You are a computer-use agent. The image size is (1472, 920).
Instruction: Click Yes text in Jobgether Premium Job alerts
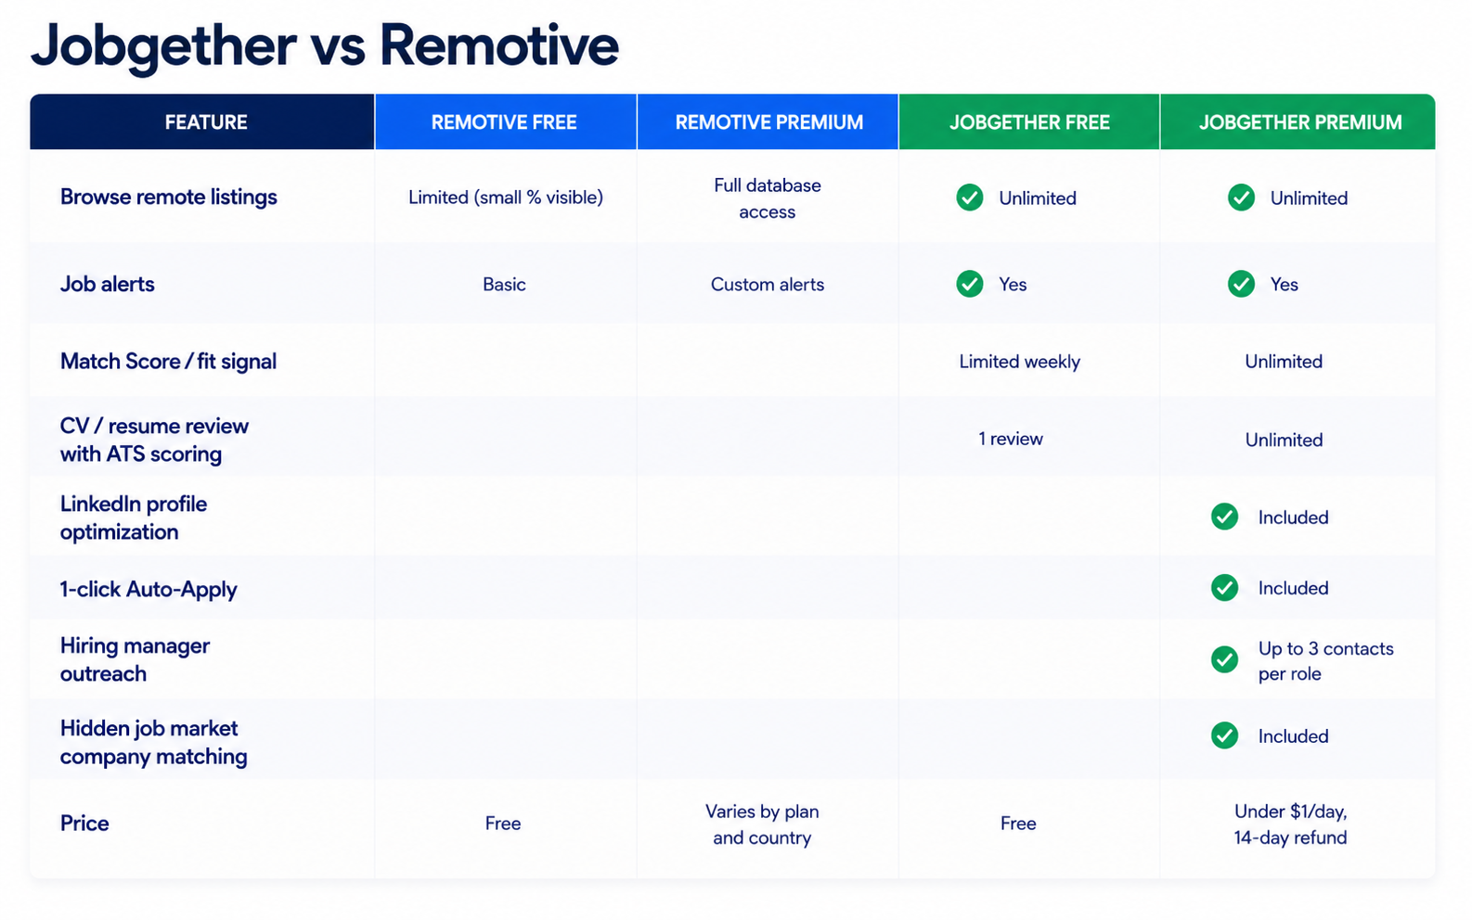1284,284
